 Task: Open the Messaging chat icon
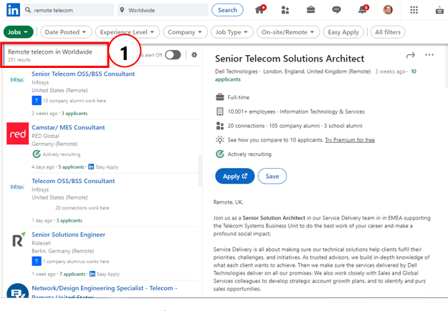coord(336,10)
